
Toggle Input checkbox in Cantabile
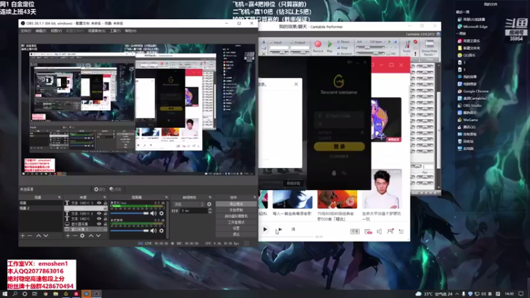pos(272,42)
